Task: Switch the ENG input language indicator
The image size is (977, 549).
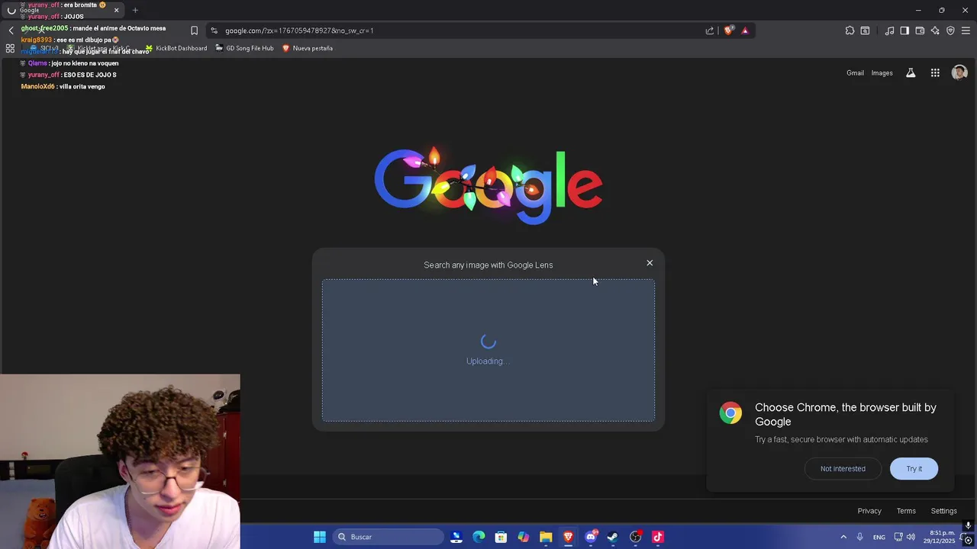Action: [879, 537]
